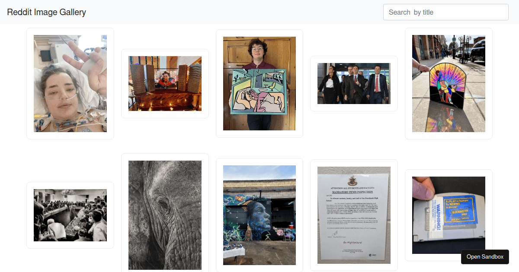Select the Blockbuster N64 cartridge photo
519x272 pixels.
coord(449,215)
